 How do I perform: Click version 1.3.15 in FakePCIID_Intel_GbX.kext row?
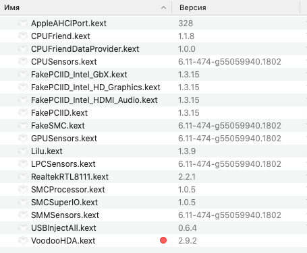[x=189, y=75]
